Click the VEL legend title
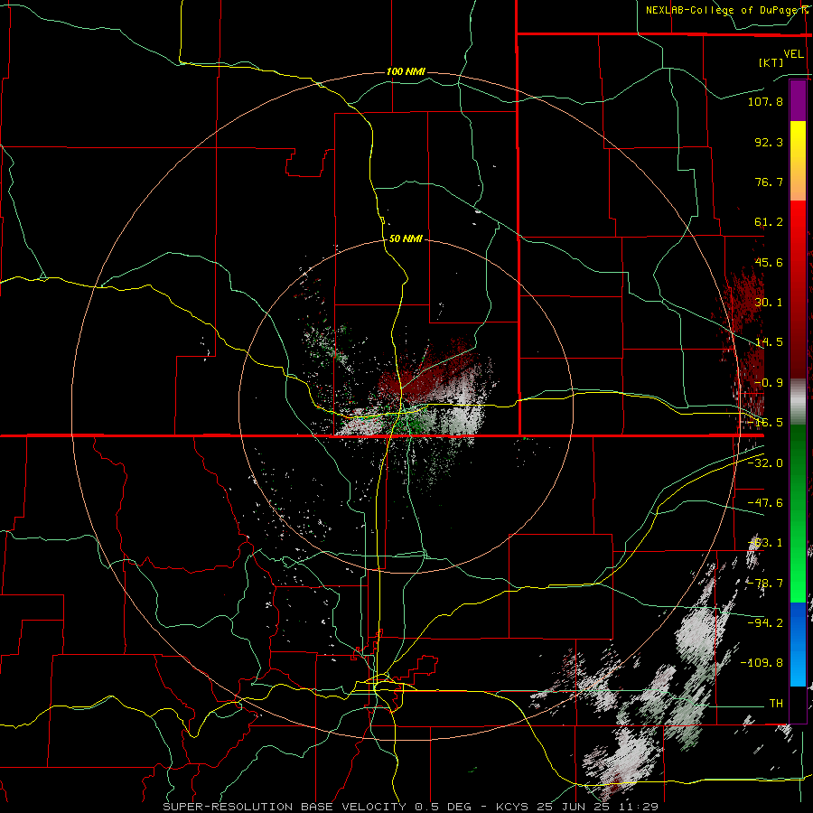Screen dimensions: 813x813 click(793, 54)
